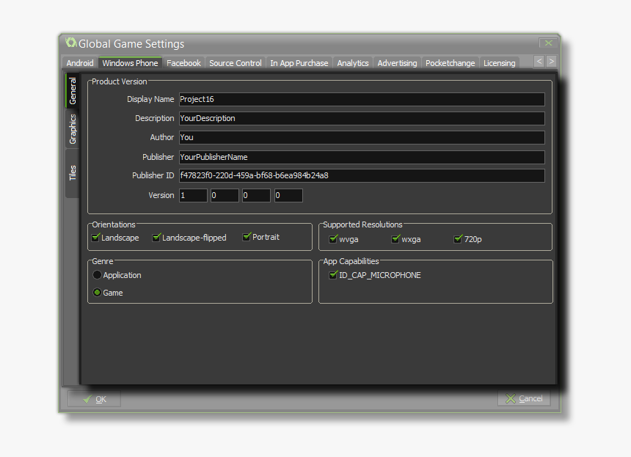Open the Licensing tab
The height and width of the screenshot is (457, 631).
click(x=500, y=63)
